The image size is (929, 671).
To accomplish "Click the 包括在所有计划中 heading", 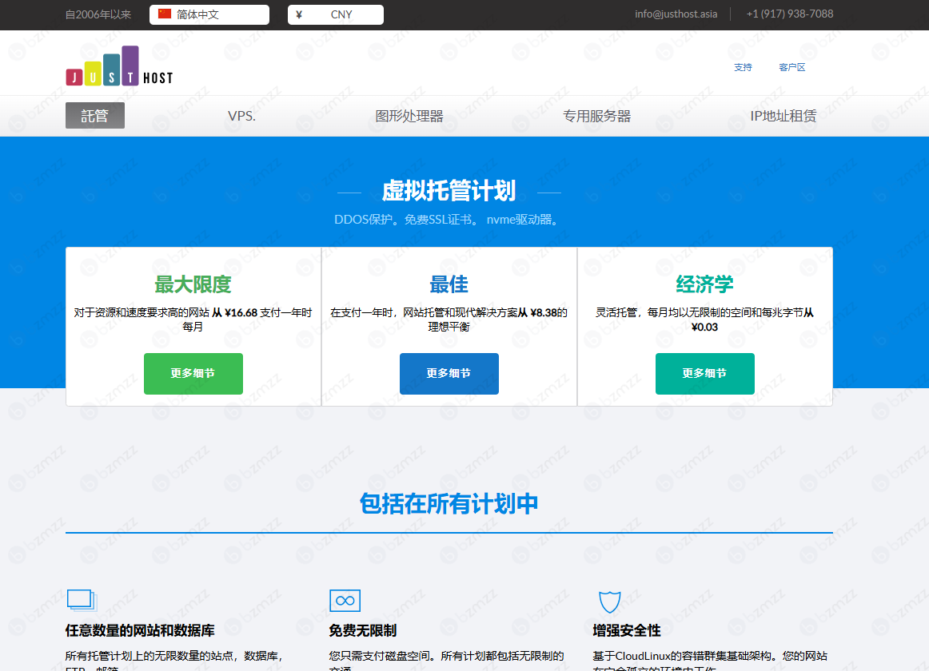I will coord(449,503).
